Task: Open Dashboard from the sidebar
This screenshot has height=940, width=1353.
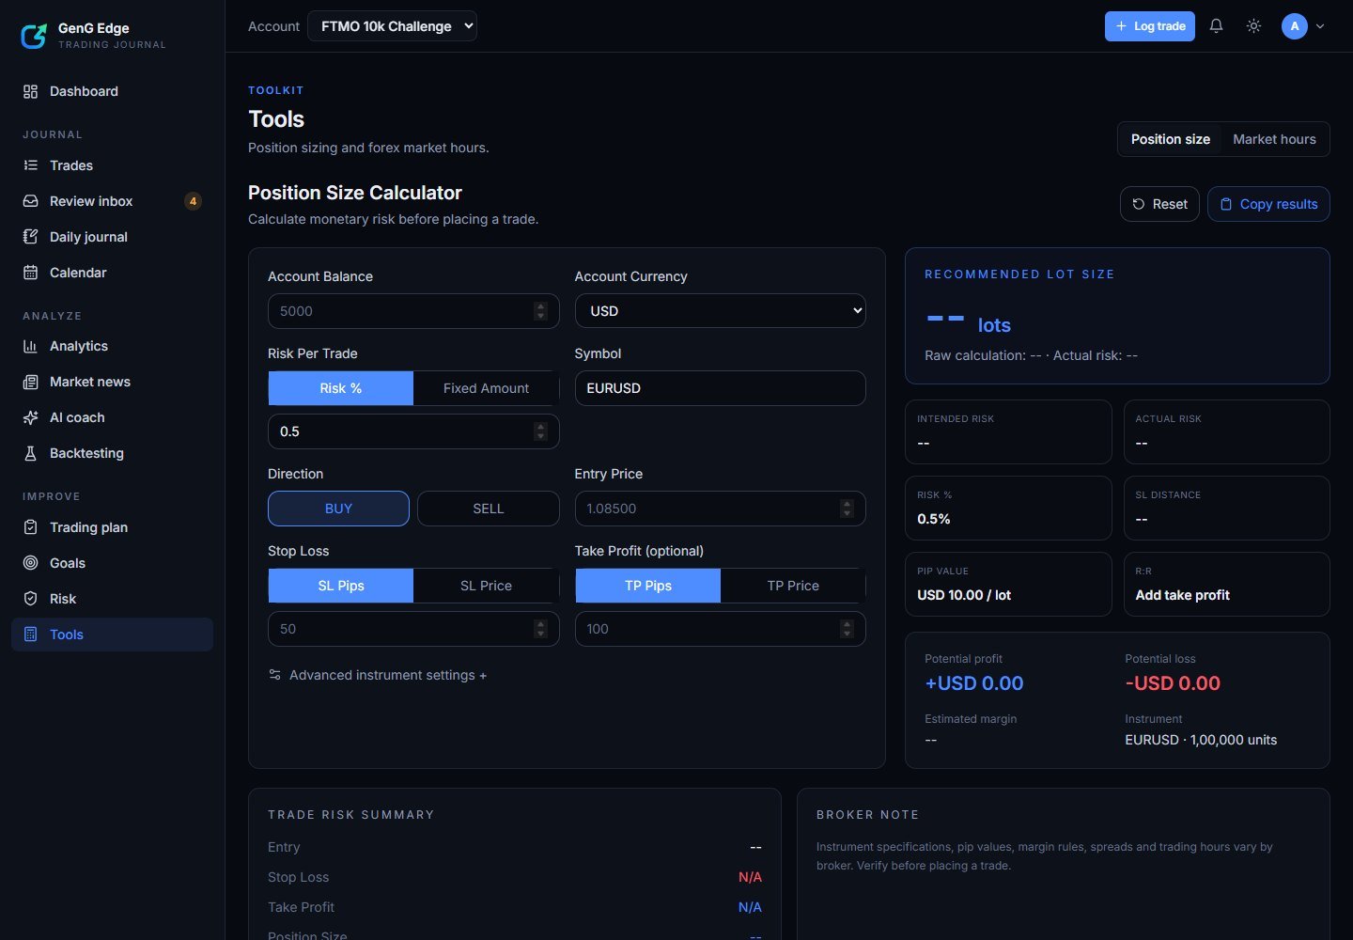Action: click(112, 91)
